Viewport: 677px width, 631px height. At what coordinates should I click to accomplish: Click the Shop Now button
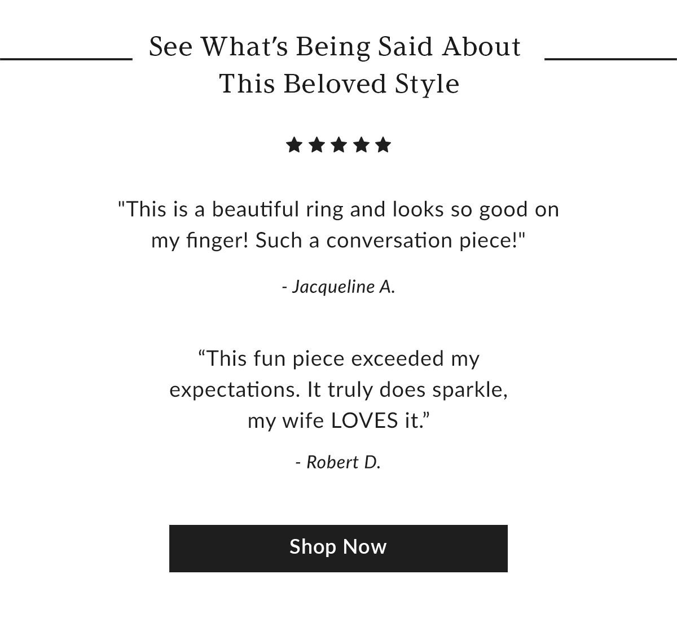coord(338,548)
